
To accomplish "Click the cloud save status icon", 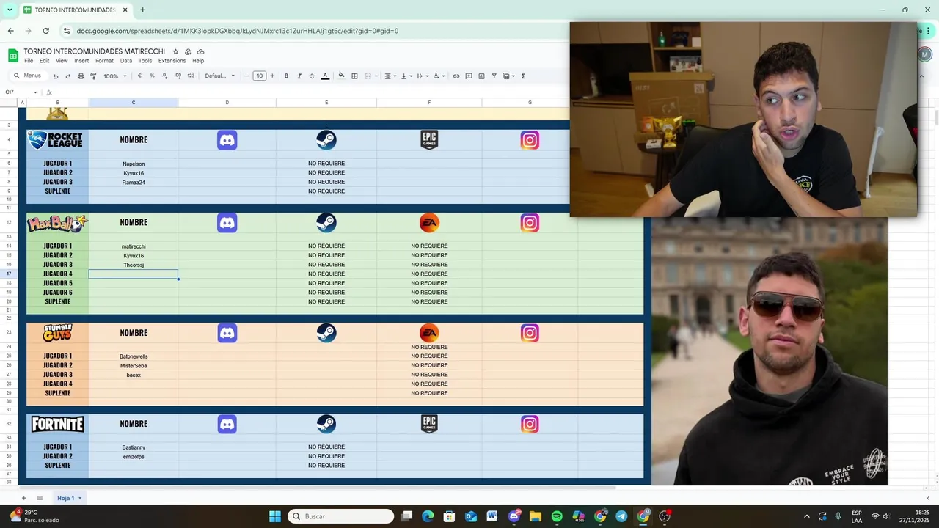I will click(200, 51).
